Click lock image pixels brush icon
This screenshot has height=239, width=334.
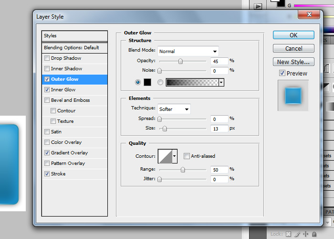297,234
